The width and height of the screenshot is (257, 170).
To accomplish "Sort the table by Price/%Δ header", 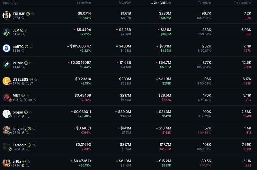I will click(x=84, y=3).
